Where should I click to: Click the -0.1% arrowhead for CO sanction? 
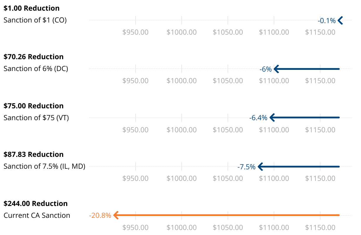pos(340,20)
